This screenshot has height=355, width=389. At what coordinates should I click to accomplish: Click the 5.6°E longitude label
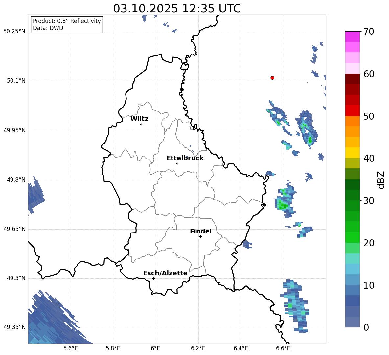tap(70, 348)
